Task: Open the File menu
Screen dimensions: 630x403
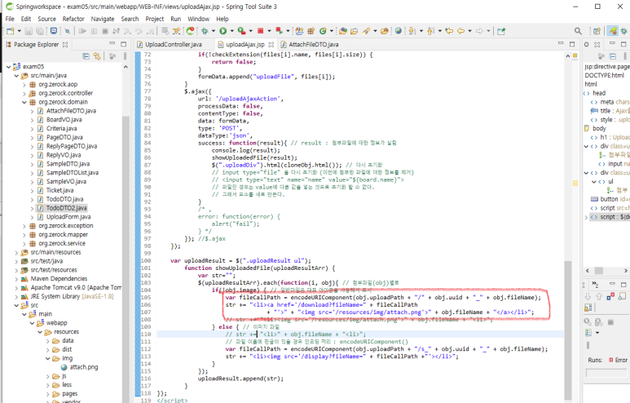Action: pyautogui.click(x=10, y=19)
